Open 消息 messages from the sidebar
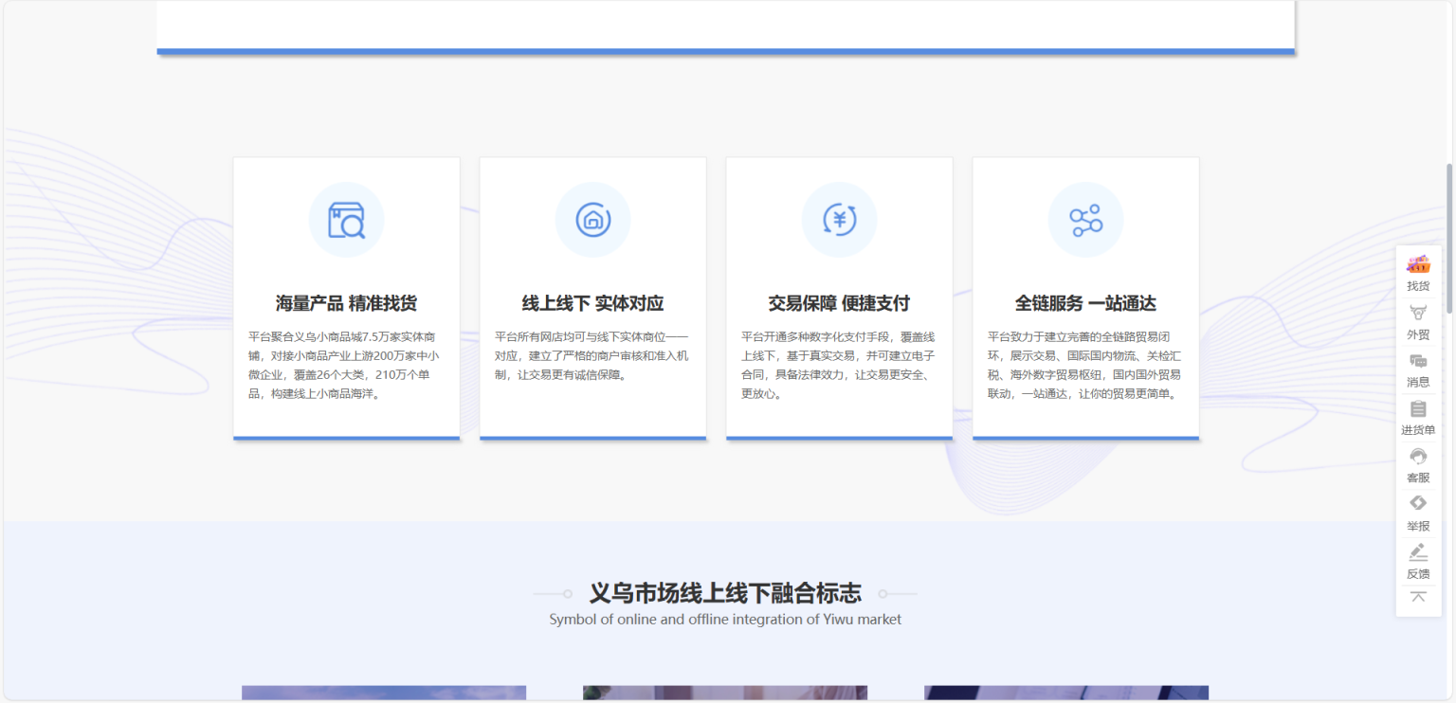The image size is (1456, 703). [x=1418, y=362]
